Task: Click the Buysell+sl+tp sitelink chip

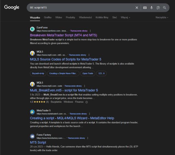Action: click(x=38, y=73)
